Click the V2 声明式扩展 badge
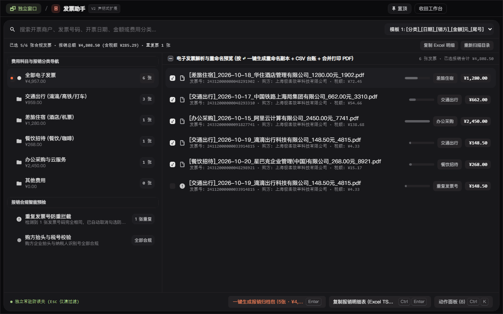The image size is (503, 314). 104,9
